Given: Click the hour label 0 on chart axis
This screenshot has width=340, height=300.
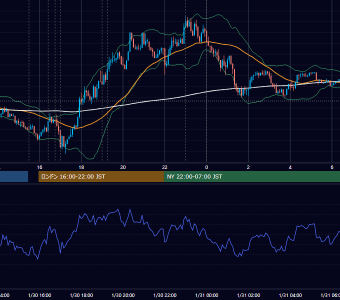Looking at the screenshot, I should pyautogui.click(x=206, y=167).
